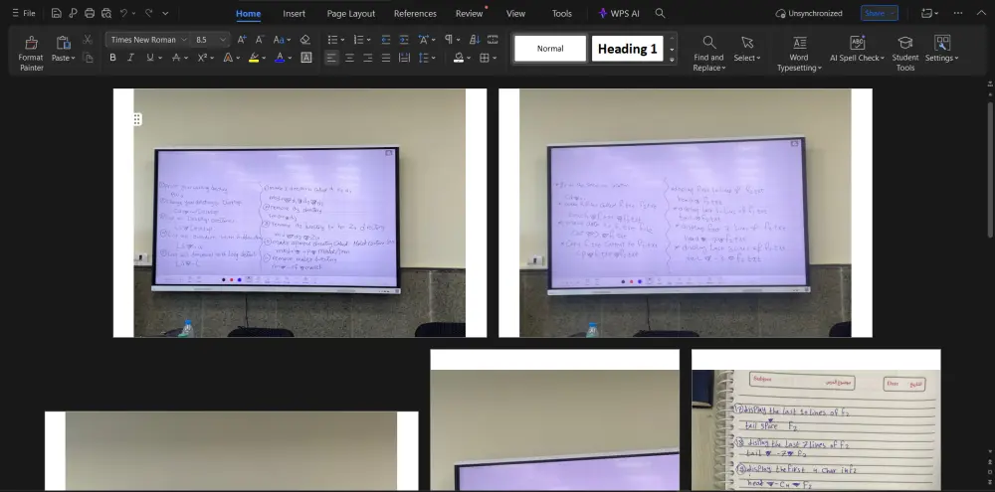This screenshot has height=492, width=995.
Task: Open Print Preview from quick access toolbar
Action: tap(106, 13)
